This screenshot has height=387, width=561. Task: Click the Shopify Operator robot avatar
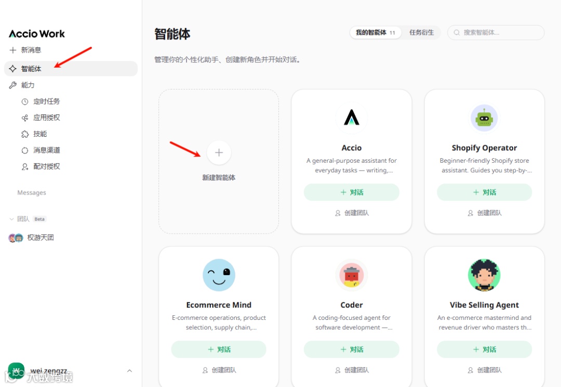(x=484, y=118)
